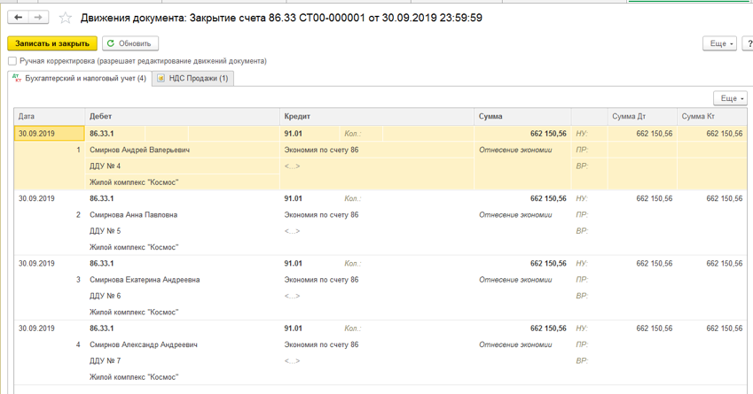Click the Дата column header
Viewport: 753px width, 394px height.
pos(27,117)
